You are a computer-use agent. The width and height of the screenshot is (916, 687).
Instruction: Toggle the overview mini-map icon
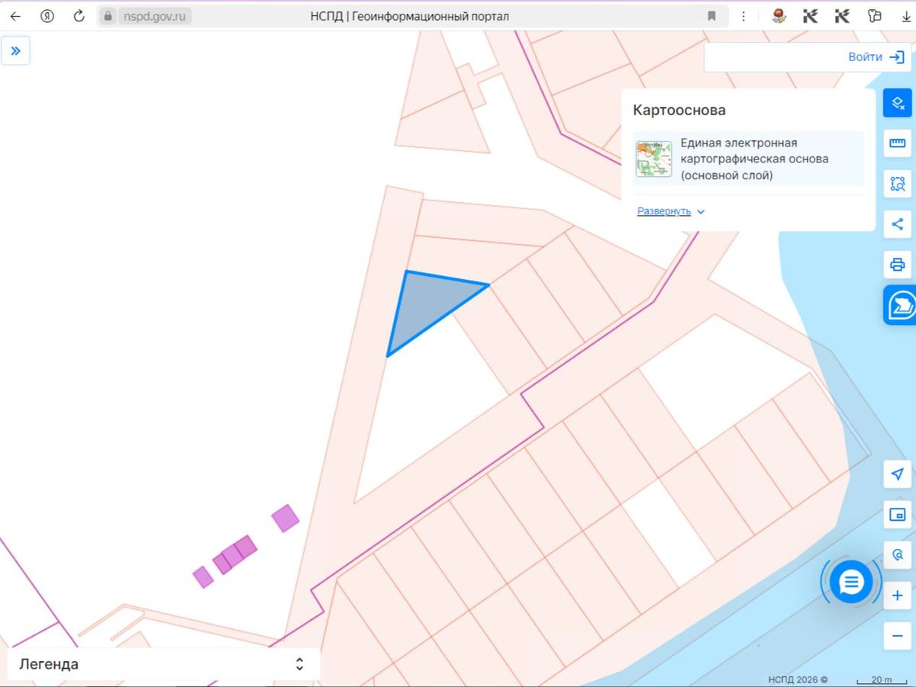point(898,515)
